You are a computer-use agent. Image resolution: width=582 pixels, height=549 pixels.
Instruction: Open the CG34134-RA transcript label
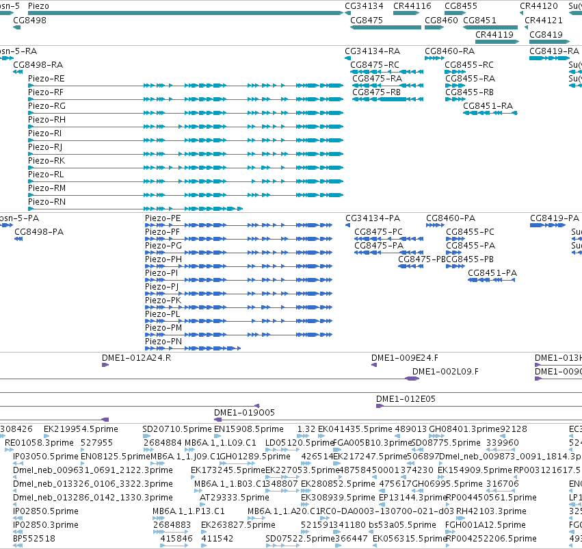pos(373,51)
